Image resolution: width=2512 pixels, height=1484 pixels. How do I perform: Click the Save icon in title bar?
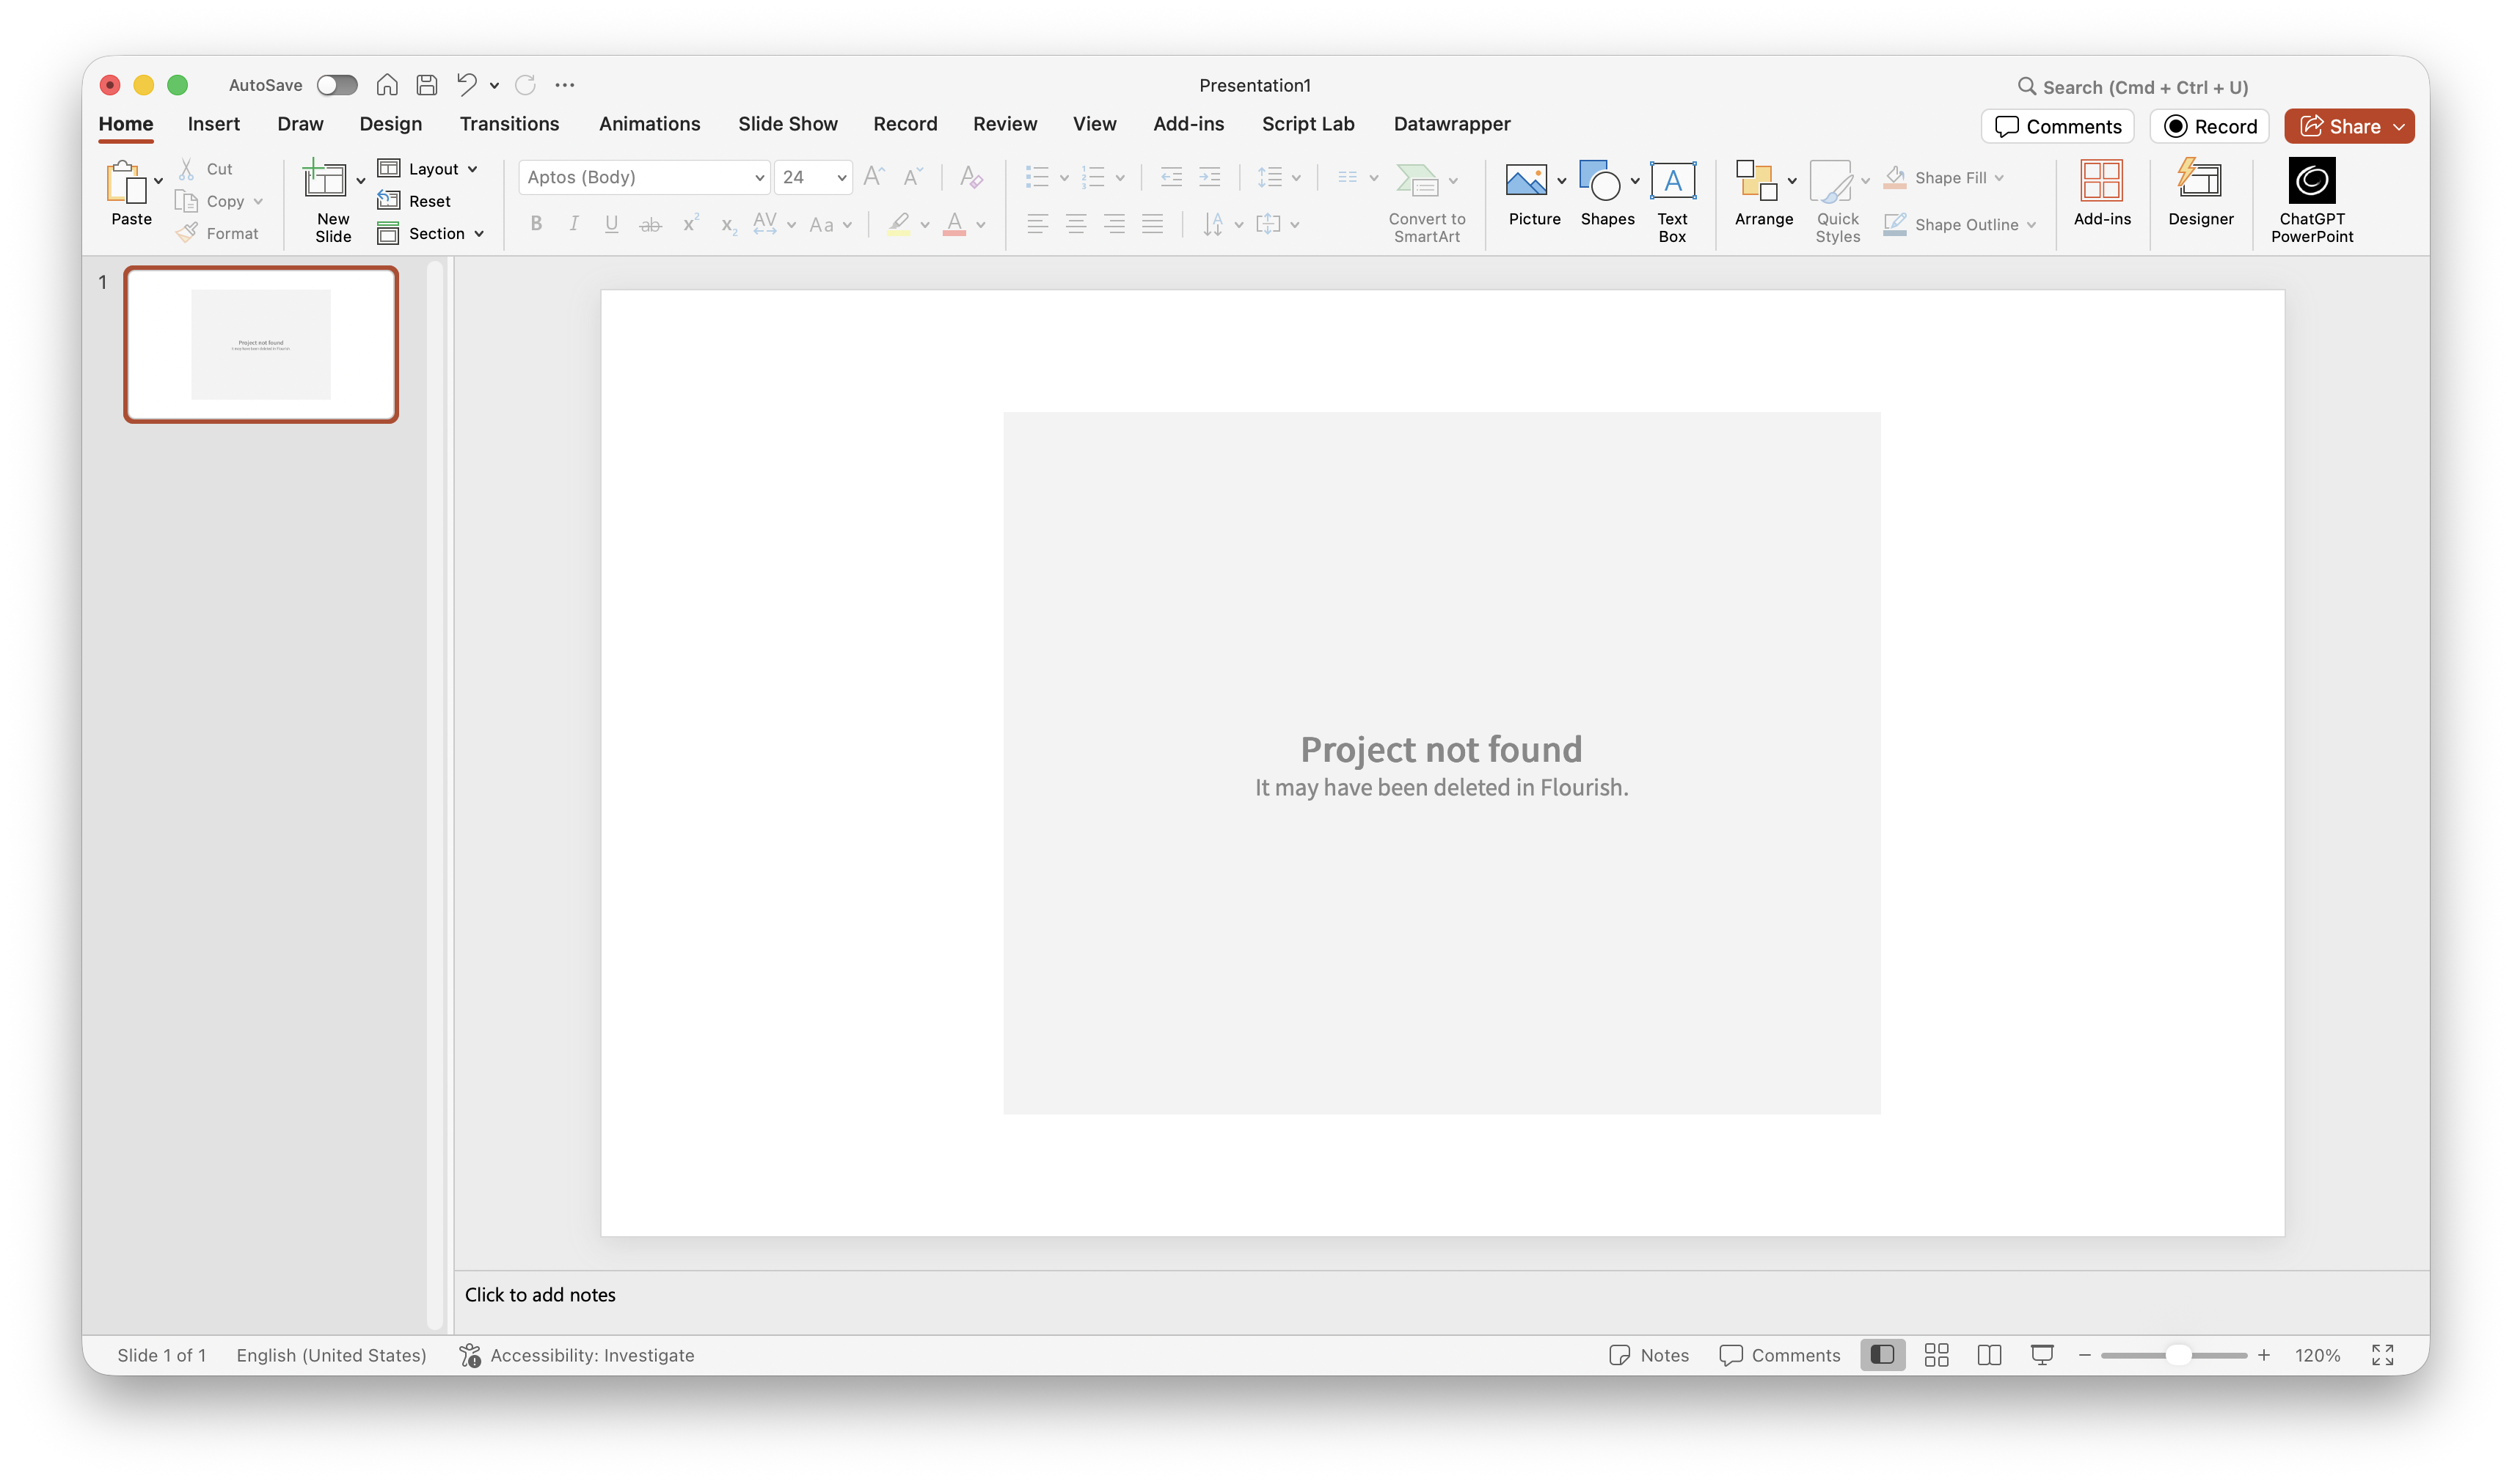click(x=427, y=85)
